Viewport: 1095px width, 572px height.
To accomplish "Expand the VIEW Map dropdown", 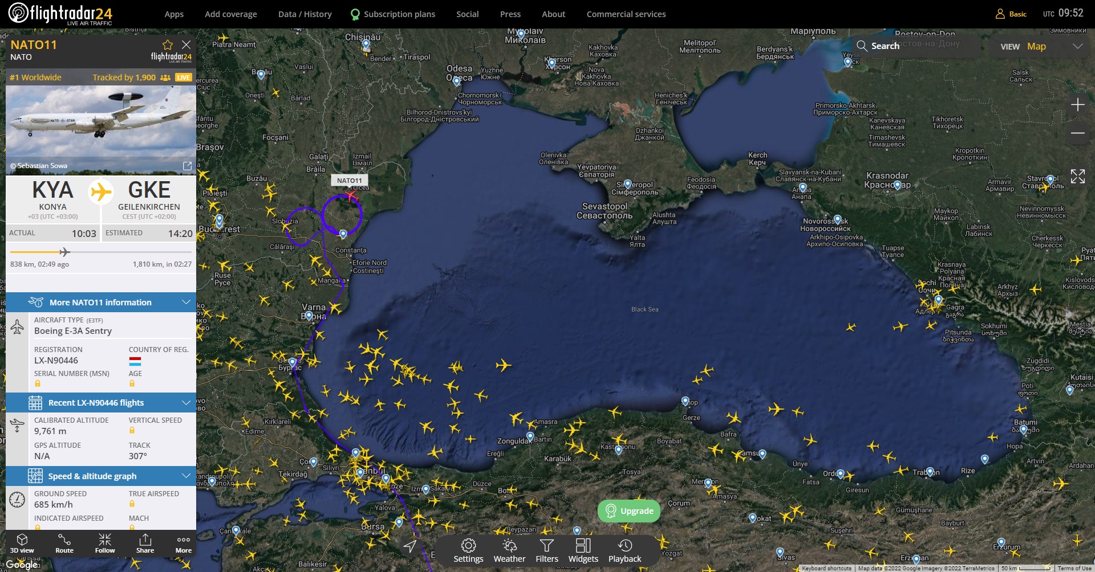I will (x=1077, y=47).
